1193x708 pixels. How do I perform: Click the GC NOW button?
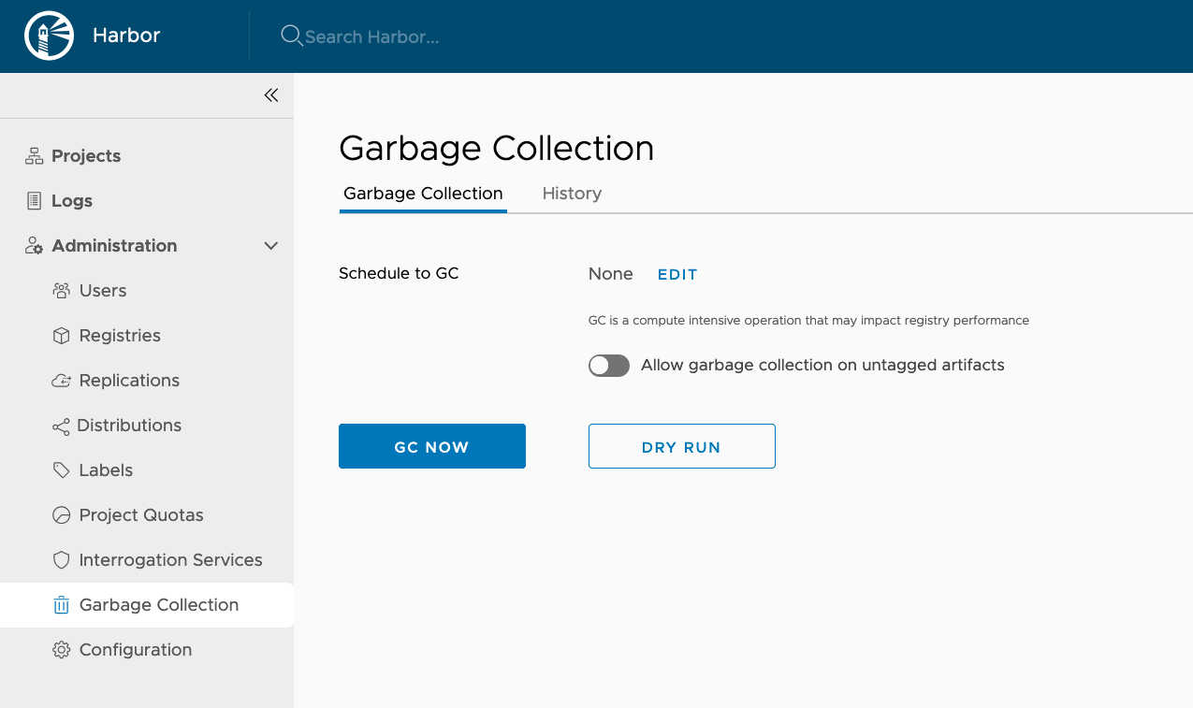coord(431,446)
